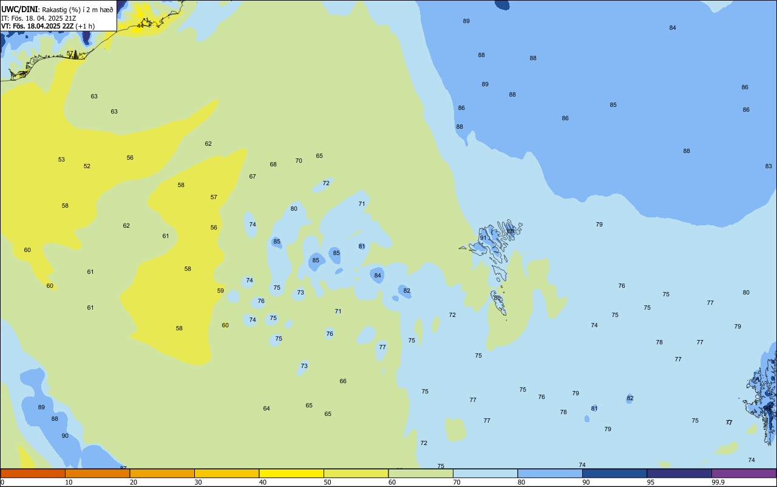Select the 80–90 medium blue legend swatch
The height and width of the screenshot is (487, 777).
550,473
